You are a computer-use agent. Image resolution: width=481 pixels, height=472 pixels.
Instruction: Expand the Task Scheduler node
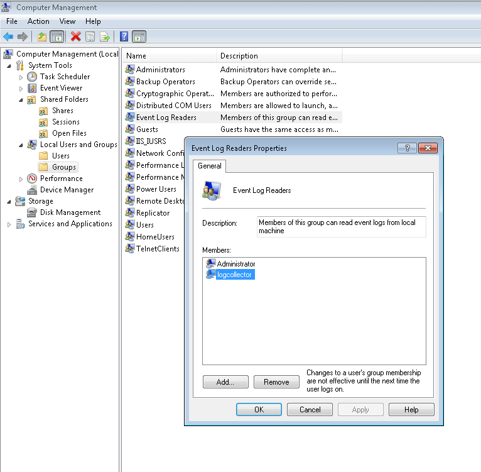pyautogui.click(x=21, y=77)
